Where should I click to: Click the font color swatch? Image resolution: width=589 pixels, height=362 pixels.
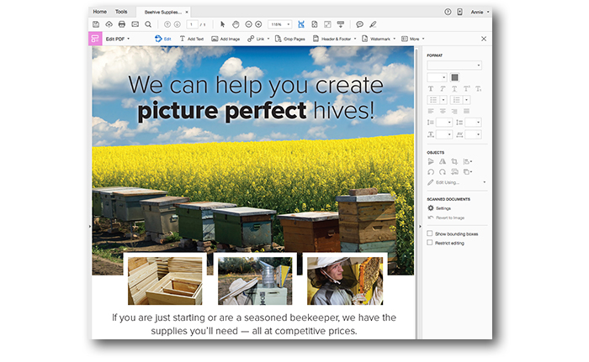455,77
